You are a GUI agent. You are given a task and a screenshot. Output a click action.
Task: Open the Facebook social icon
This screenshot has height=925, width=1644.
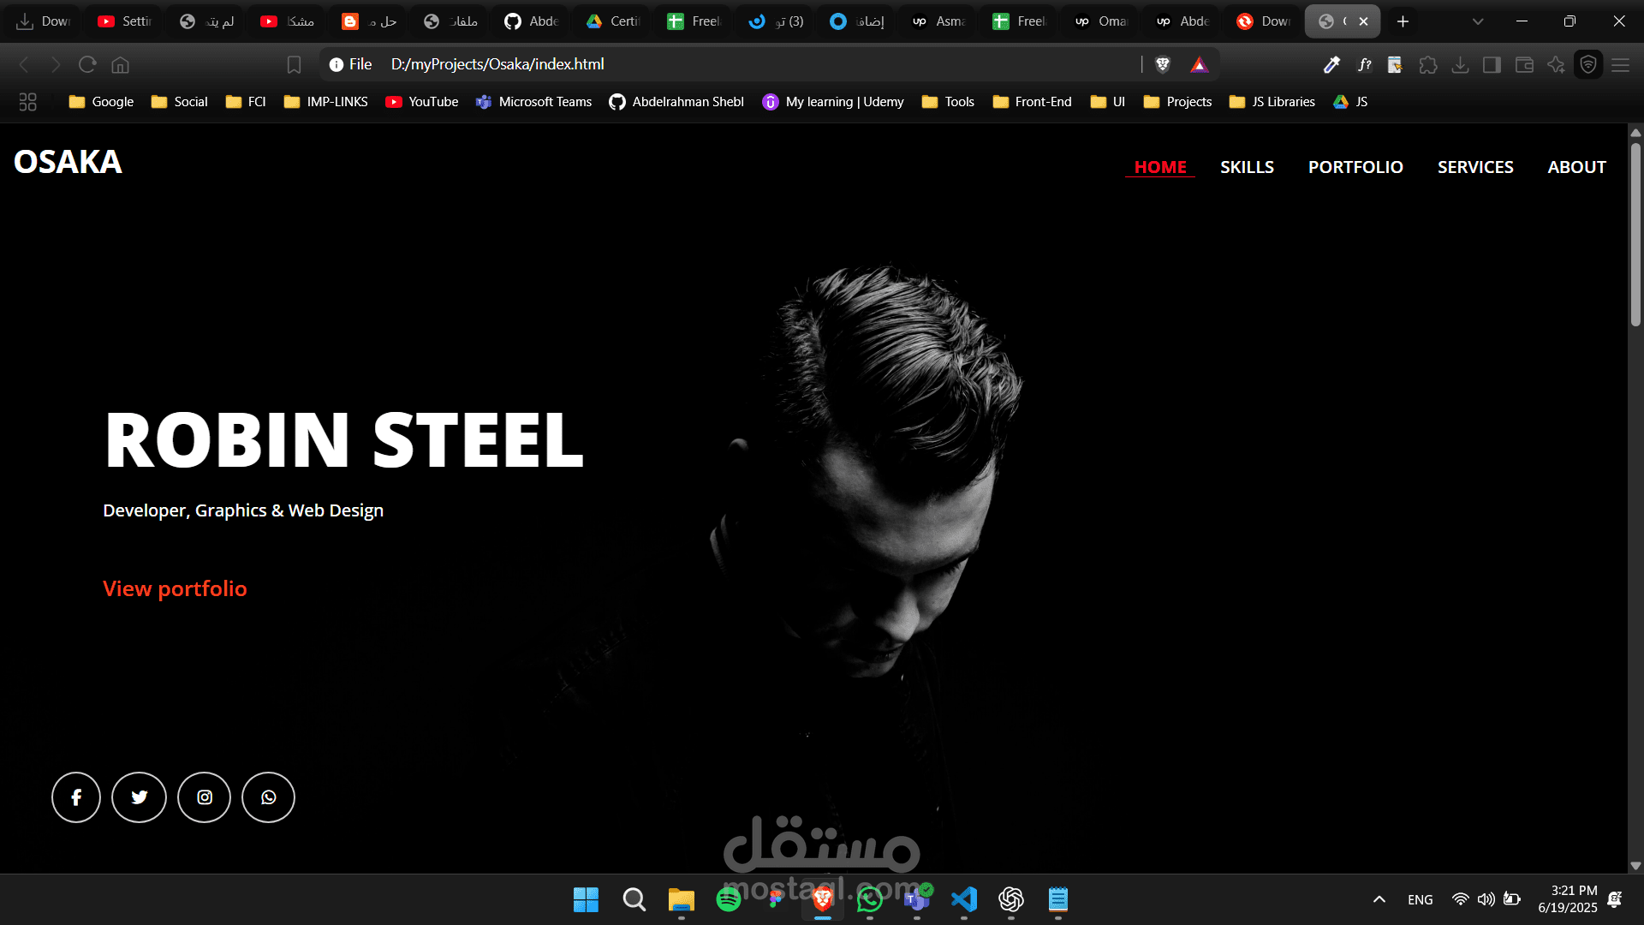[x=76, y=797]
